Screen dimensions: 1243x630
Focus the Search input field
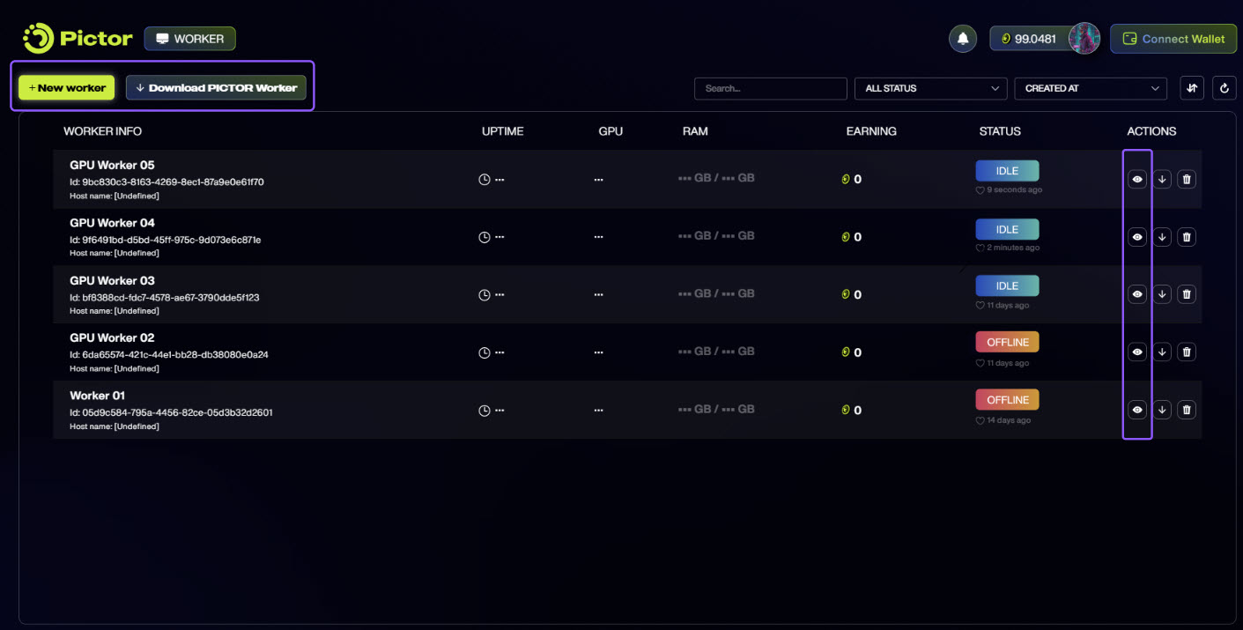(x=771, y=88)
